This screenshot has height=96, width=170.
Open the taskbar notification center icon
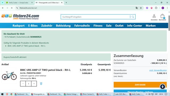(x=166, y=94)
